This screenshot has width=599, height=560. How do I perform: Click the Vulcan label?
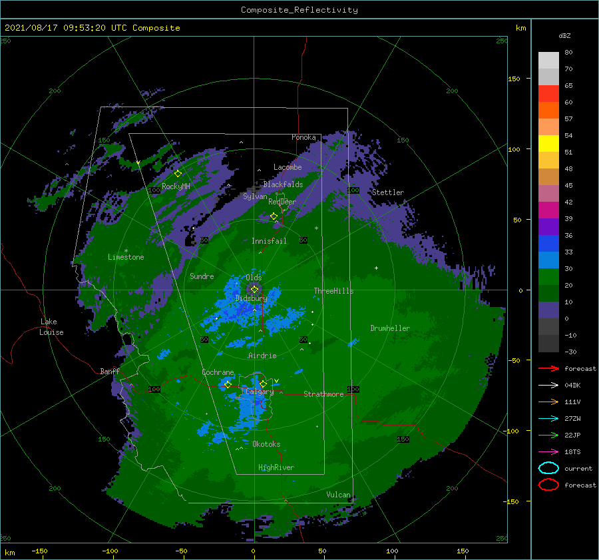point(338,495)
